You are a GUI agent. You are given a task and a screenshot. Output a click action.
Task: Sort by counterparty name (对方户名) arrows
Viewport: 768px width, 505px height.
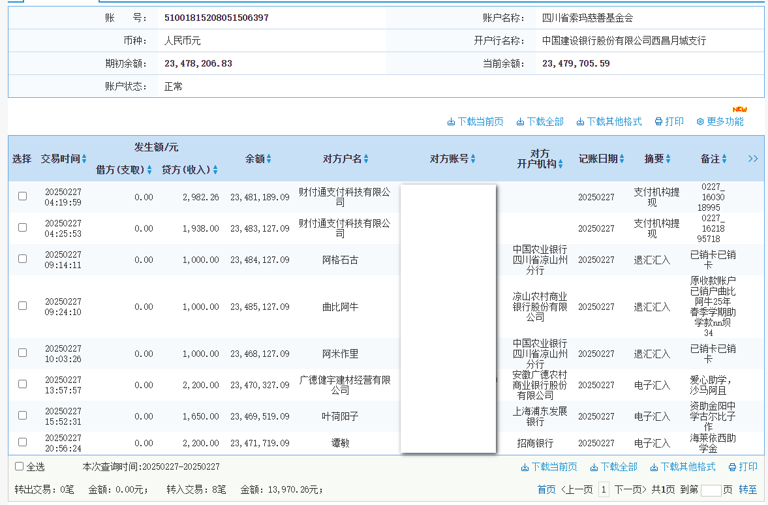pos(366,159)
